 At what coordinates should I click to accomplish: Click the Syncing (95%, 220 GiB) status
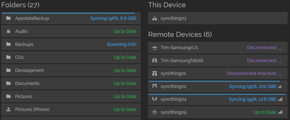tap(253, 86)
